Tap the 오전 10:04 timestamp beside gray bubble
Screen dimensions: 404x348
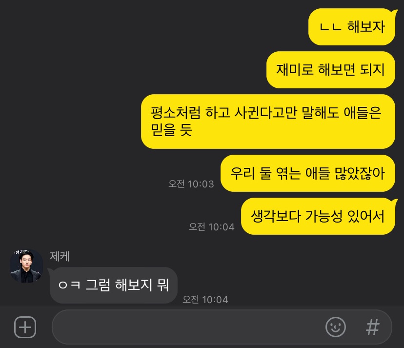coord(205,300)
